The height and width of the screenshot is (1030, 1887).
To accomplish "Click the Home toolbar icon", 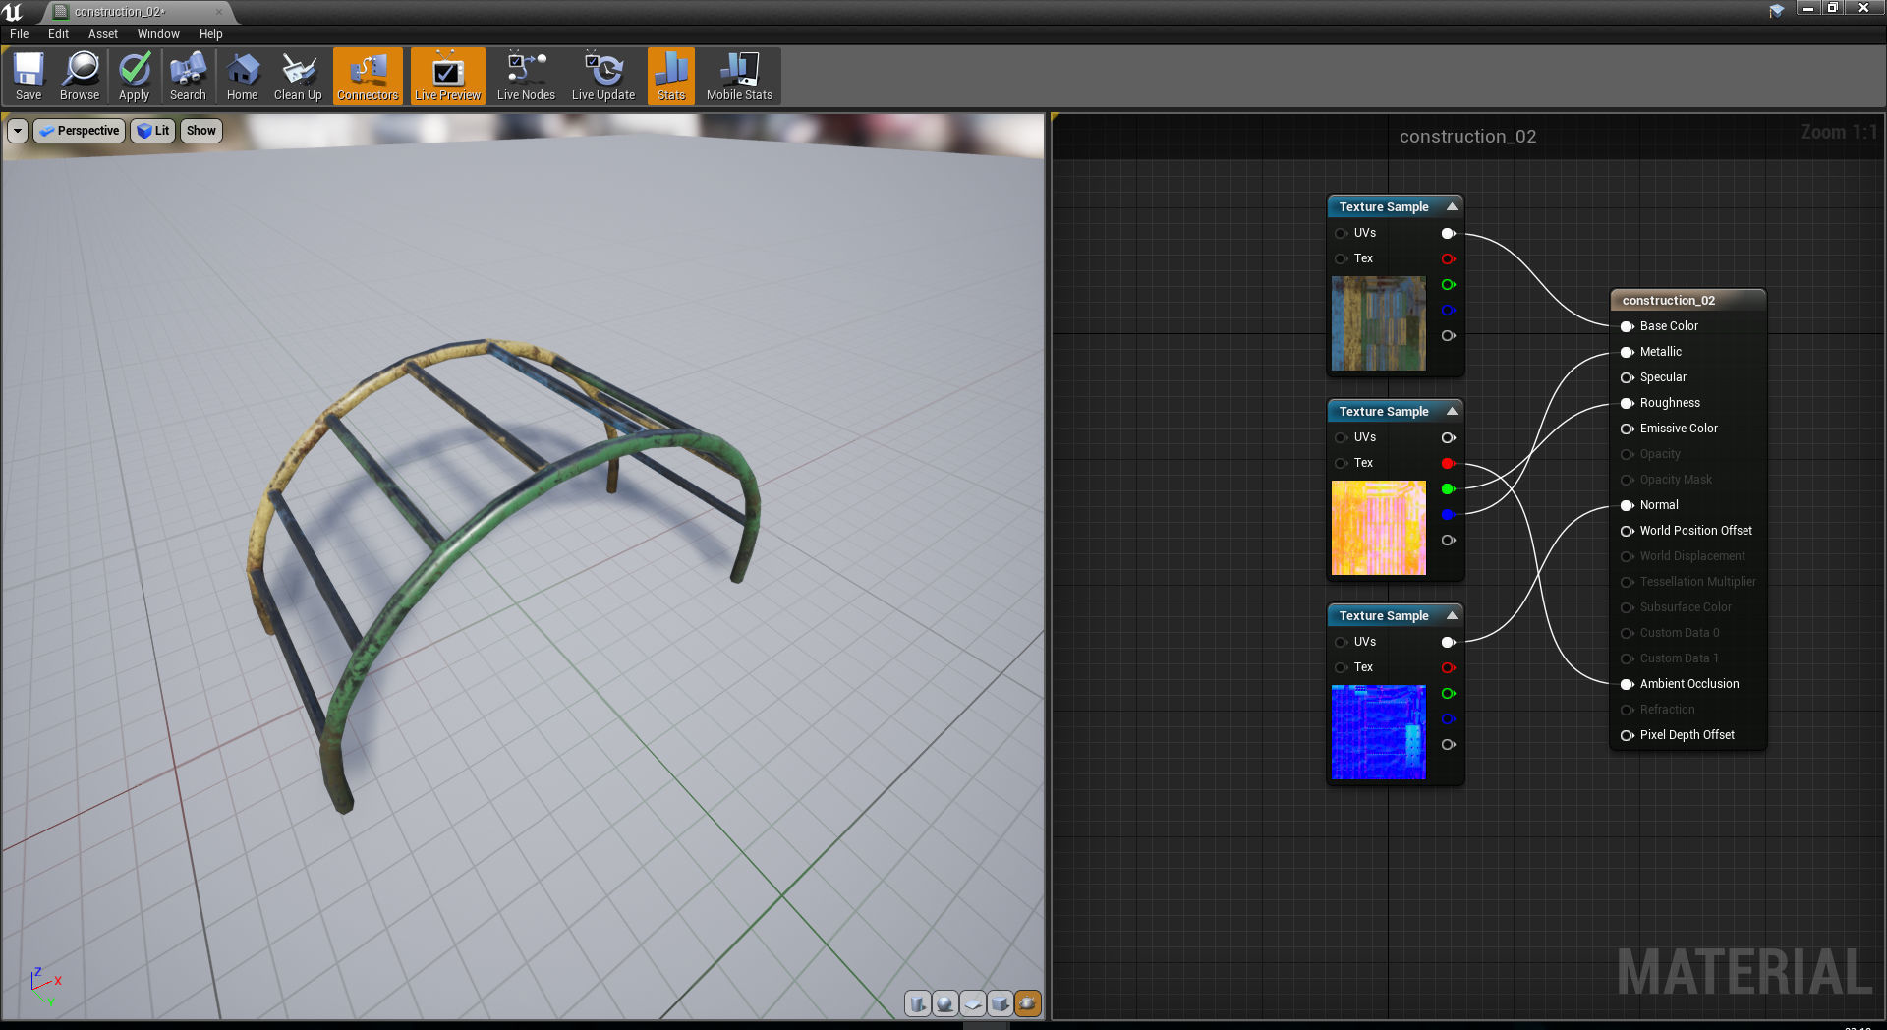I will (242, 77).
